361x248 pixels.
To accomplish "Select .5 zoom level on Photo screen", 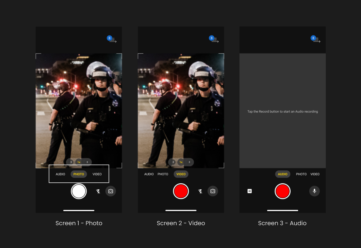I will [71, 162].
